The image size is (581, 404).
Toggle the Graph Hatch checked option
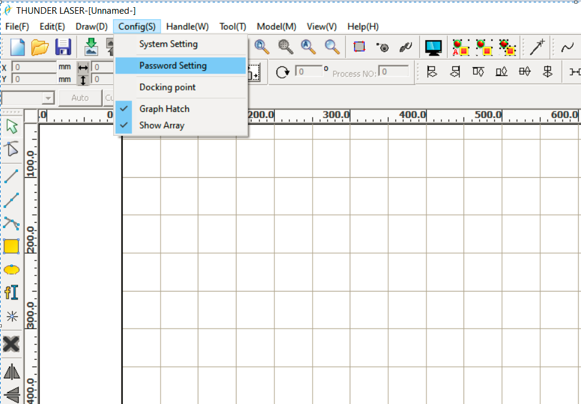(x=181, y=108)
